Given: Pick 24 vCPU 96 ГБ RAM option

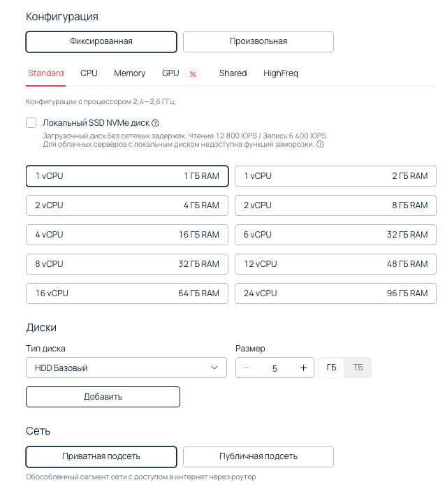Looking at the screenshot, I should tap(335, 293).
